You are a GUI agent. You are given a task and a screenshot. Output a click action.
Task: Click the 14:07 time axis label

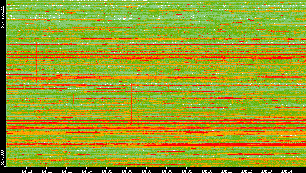[147, 171]
